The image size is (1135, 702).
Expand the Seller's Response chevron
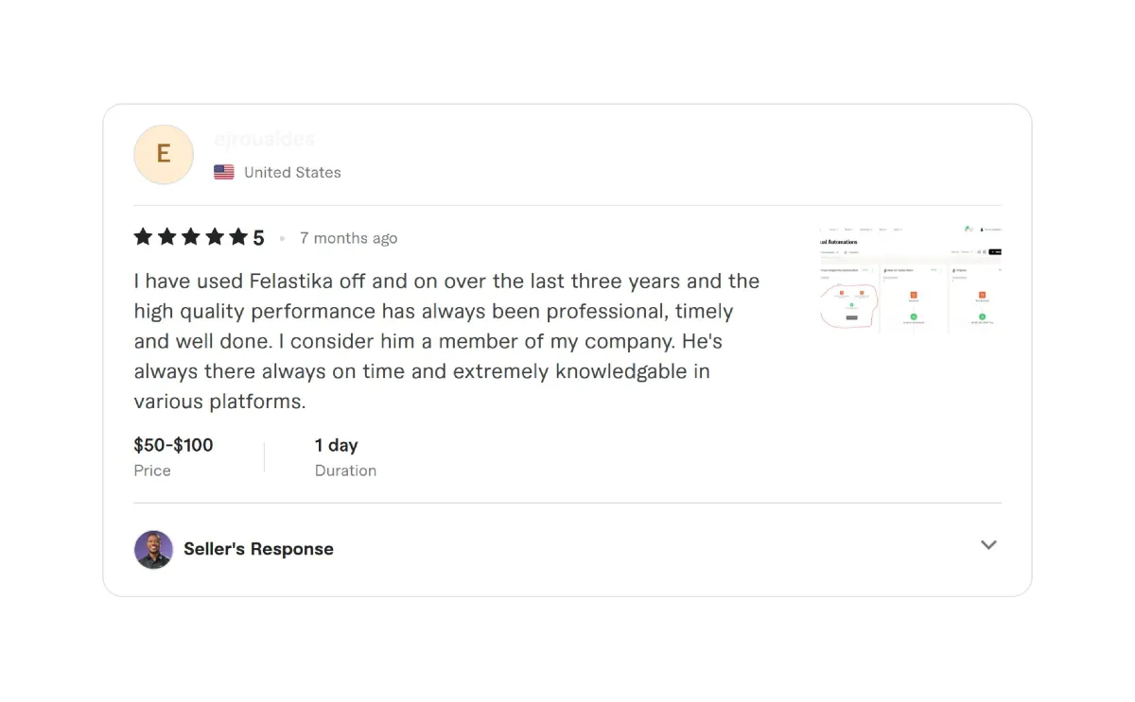coord(988,545)
